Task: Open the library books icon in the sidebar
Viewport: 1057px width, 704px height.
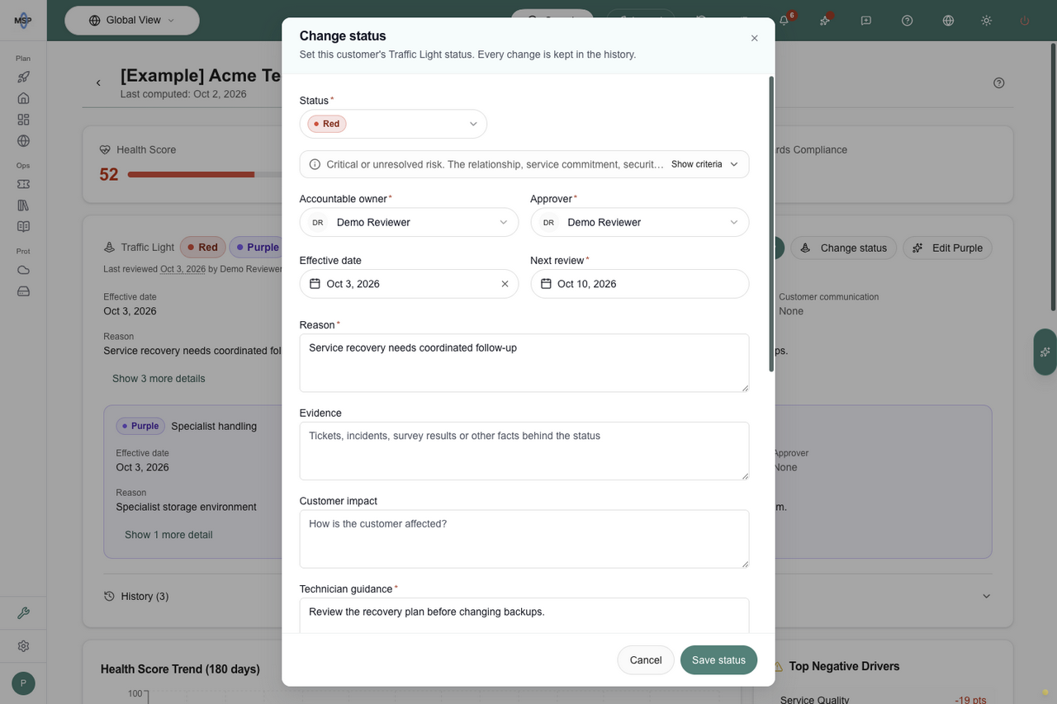Action: click(23, 205)
